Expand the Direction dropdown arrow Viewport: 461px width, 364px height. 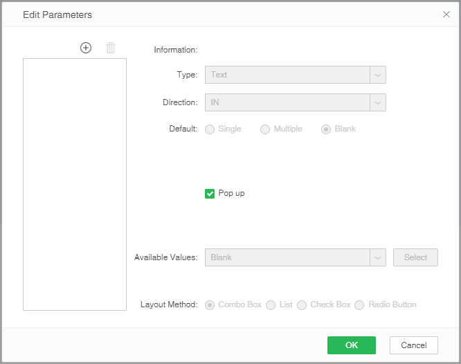tap(378, 102)
